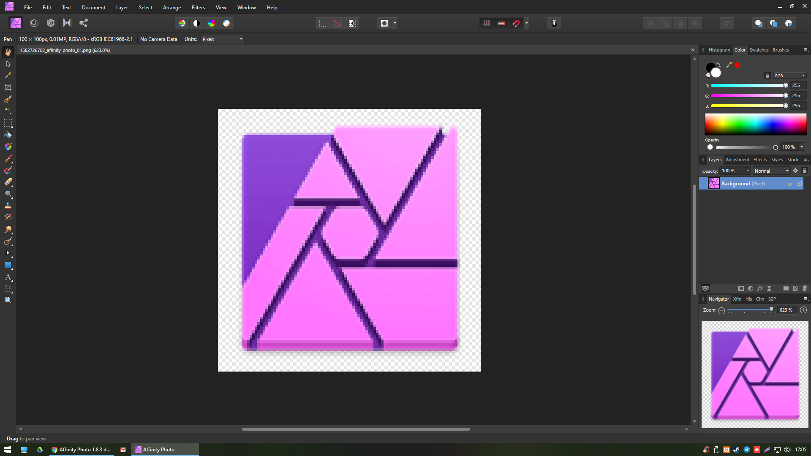This screenshot has height=456, width=811.
Task: Open the Arrange menu
Action: click(172, 8)
